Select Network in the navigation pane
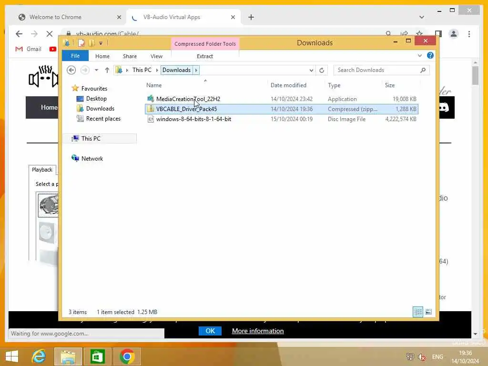 coord(92,158)
